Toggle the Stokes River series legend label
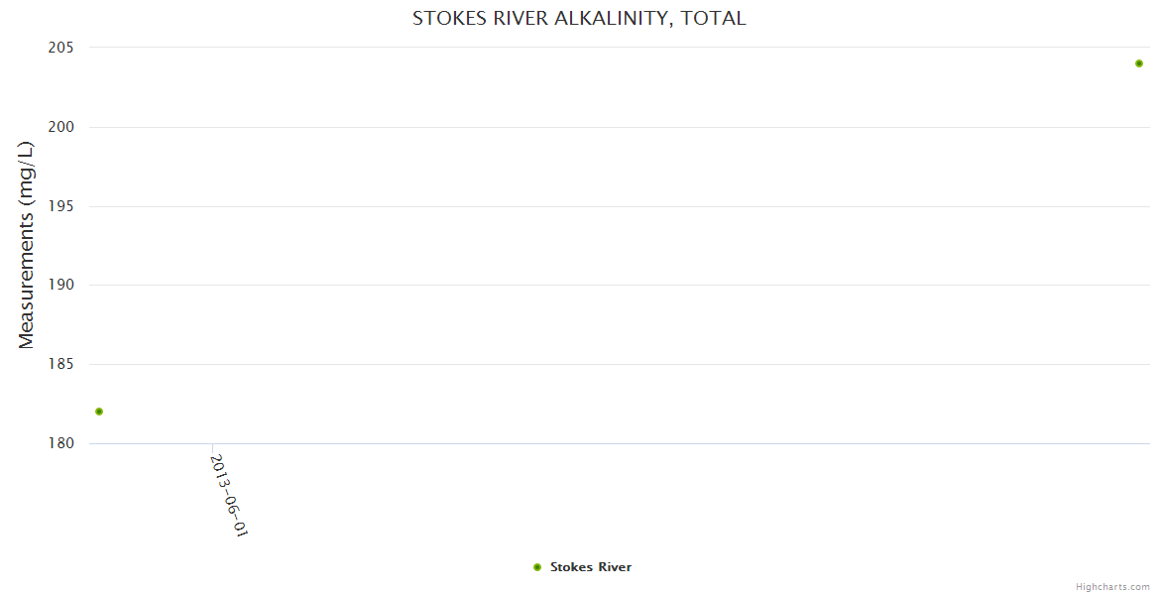This screenshot has width=1160, height=595. 590,567
